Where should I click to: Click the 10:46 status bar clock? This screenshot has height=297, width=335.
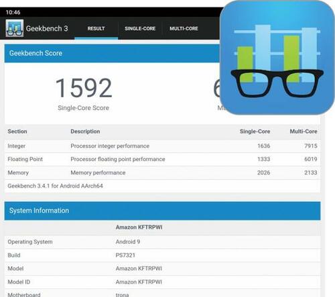[x=13, y=12]
